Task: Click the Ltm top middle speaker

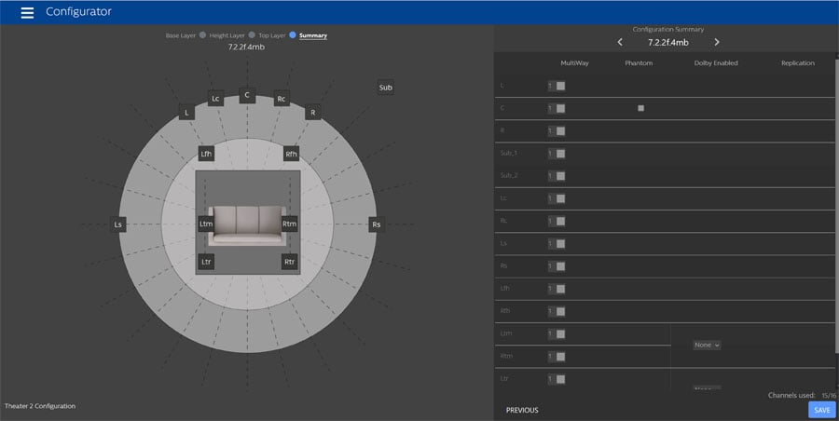Action: [206, 224]
